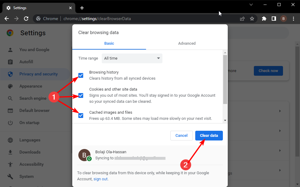This screenshot has width=300, height=187.
Task: Go back with back arrow
Action: 7,19
